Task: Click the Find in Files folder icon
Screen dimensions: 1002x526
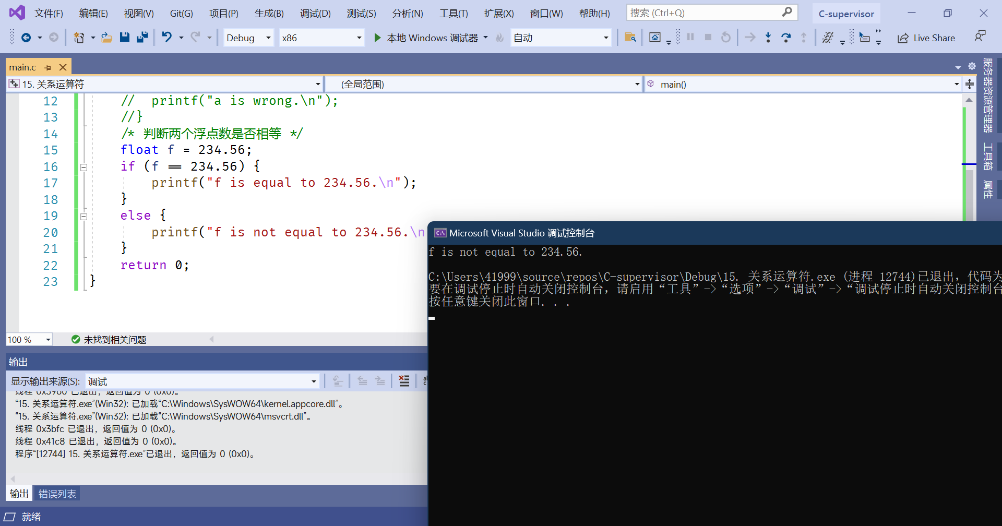Action: point(630,38)
